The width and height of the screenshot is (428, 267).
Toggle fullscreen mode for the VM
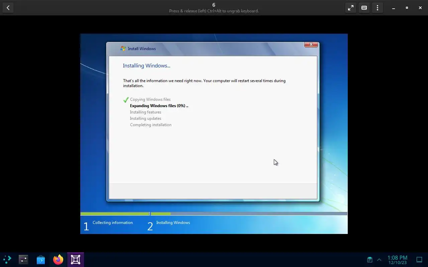351,8
